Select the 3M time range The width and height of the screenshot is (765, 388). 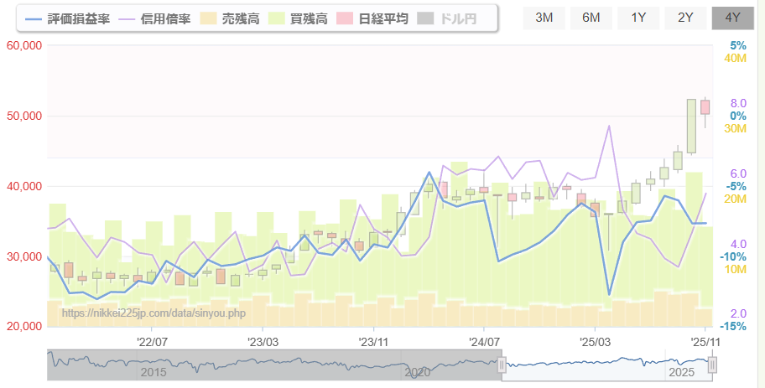tap(544, 18)
